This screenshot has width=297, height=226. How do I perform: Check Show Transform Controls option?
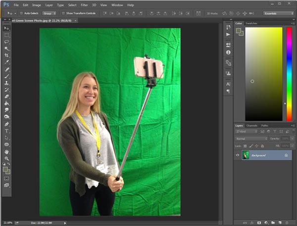pyautogui.click(x=63, y=13)
